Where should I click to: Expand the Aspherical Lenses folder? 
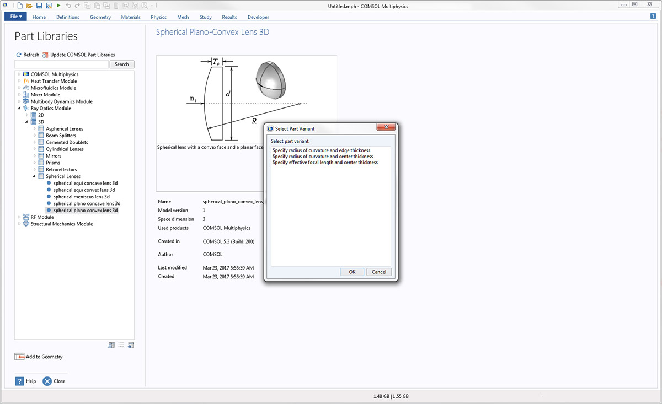pyautogui.click(x=34, y=129)
